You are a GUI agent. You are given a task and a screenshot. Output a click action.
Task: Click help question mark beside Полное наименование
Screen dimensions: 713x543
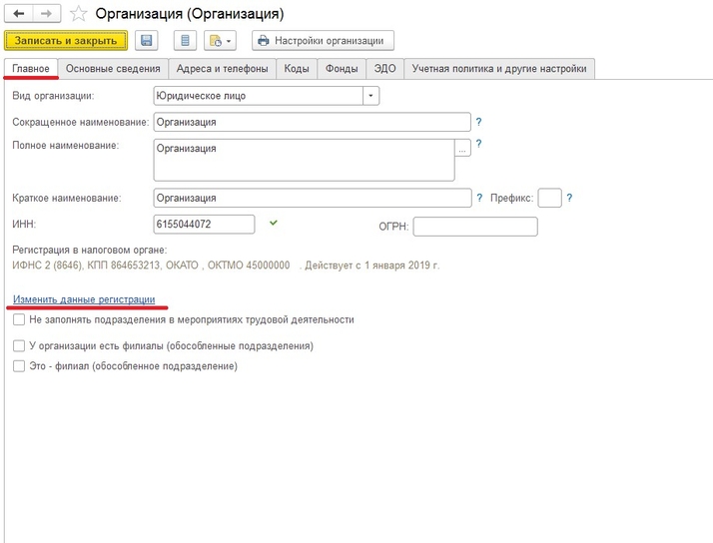coord(479,144)
